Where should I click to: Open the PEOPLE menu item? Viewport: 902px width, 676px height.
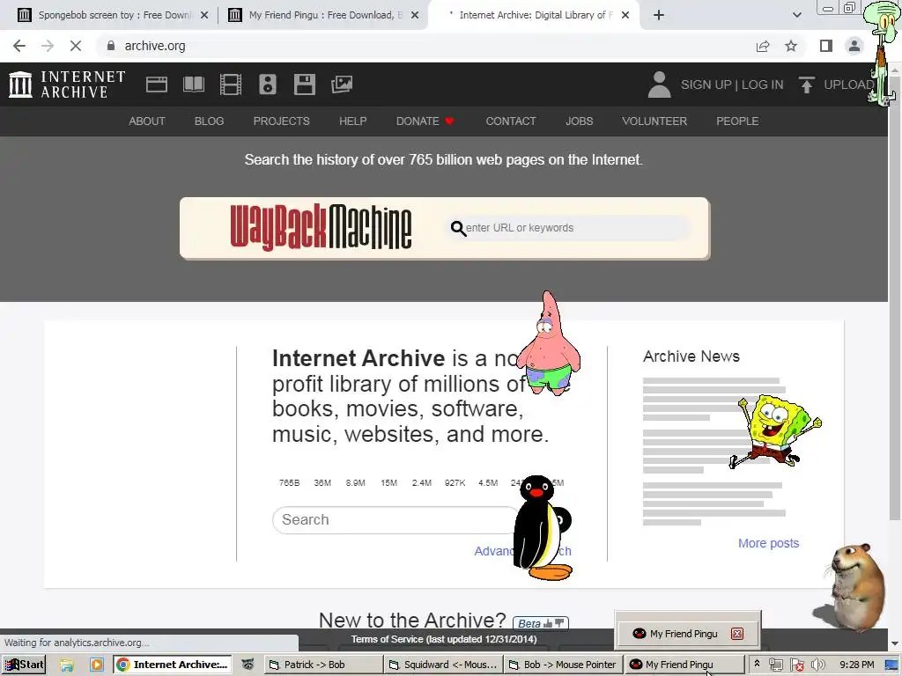(x=737, y=121)
